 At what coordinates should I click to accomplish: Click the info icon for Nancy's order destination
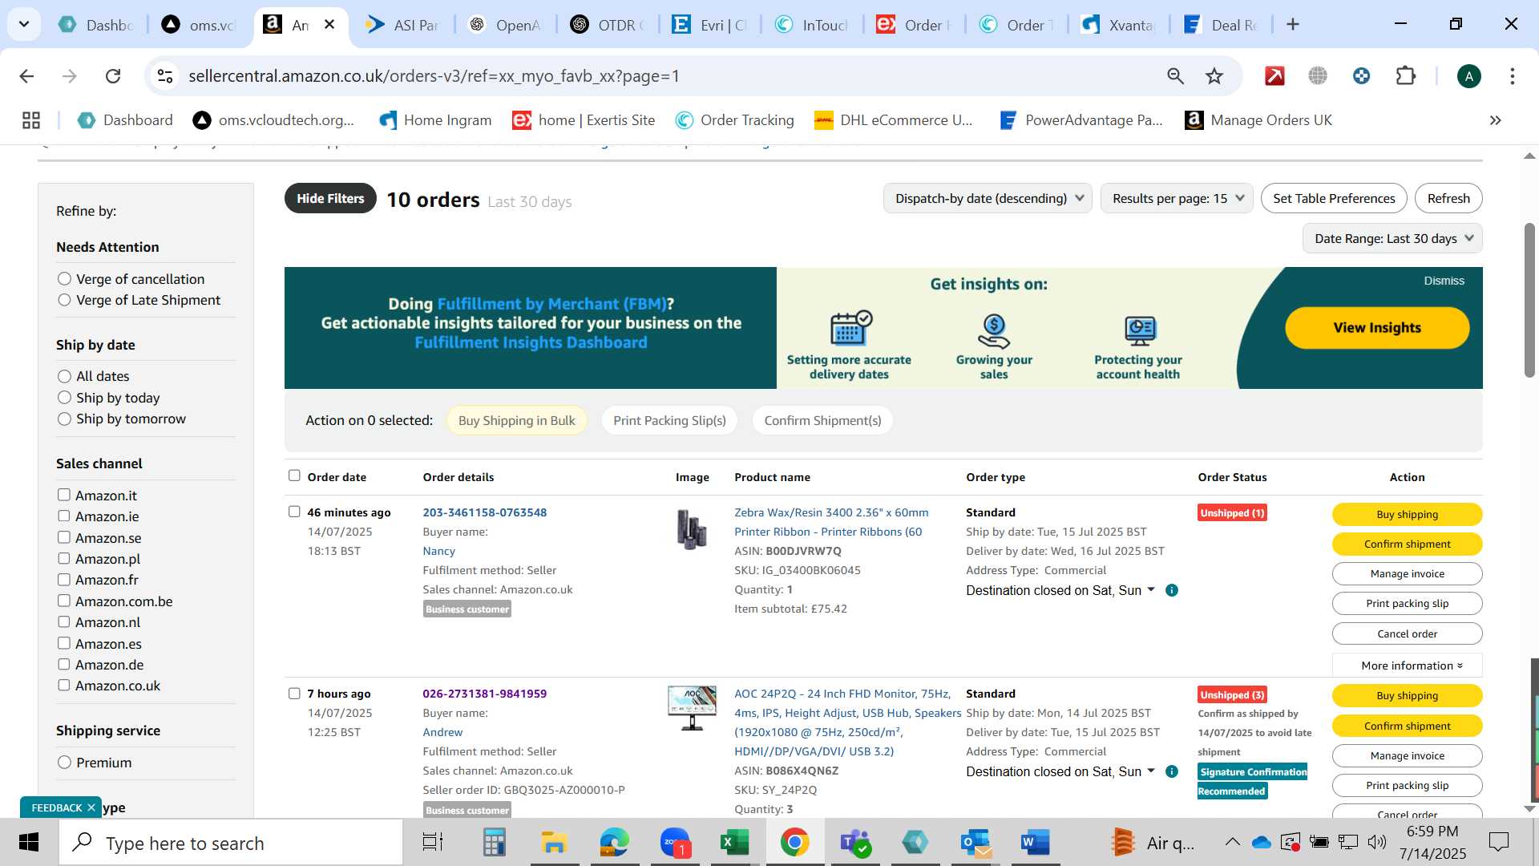1171,590
